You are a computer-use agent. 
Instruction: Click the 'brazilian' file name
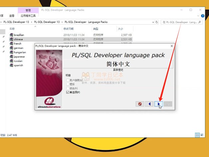click(19, 35)
